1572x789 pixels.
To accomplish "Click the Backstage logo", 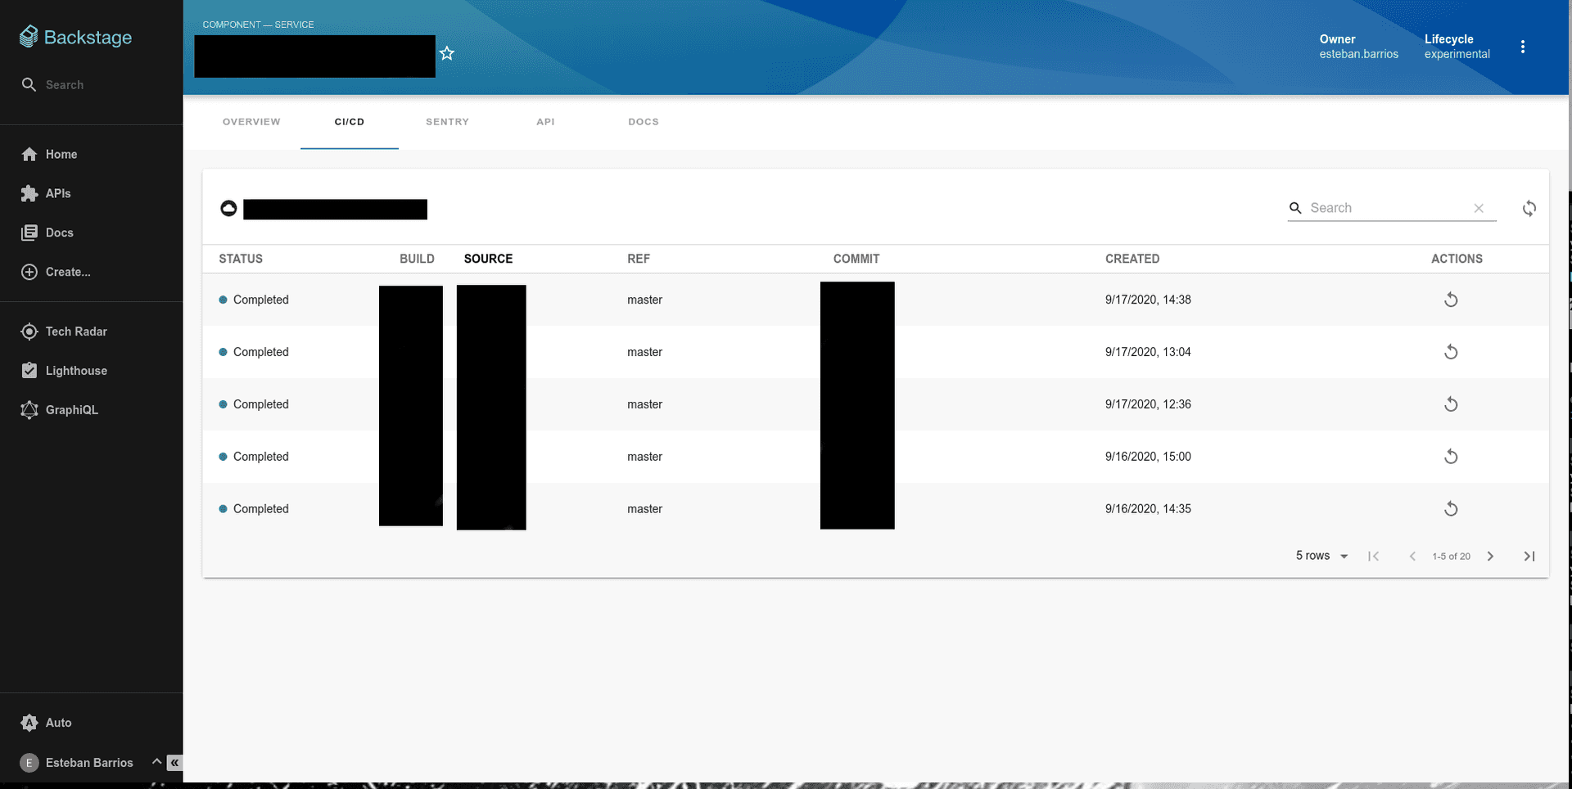I will [75, 37].
